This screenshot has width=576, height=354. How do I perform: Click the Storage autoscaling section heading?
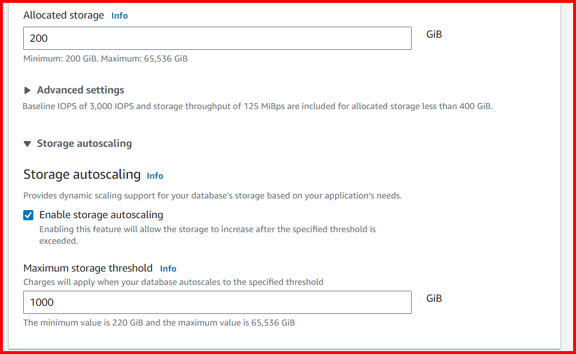[x=84, y=143]
